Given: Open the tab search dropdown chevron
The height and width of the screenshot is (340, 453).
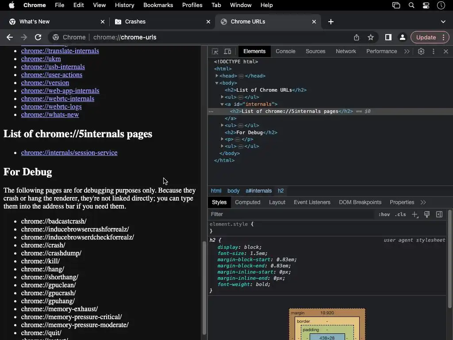Looking at the screenshot, I should tap(443, 22).
